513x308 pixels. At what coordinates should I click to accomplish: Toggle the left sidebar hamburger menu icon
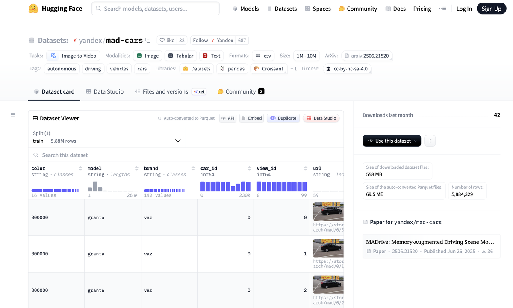(13, 114)
